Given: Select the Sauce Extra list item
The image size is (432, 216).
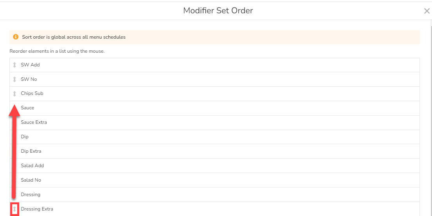Looking at the screenshot, I should click(x=34, y=122).
